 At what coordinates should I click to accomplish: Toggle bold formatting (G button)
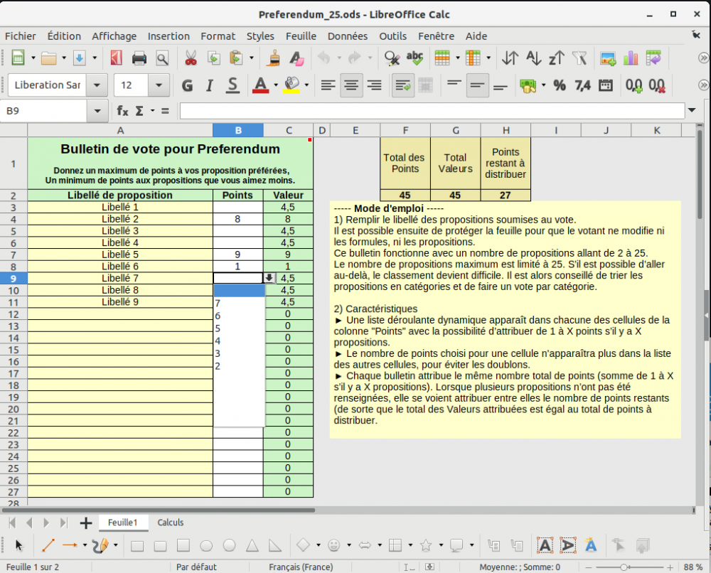[187, 85]
